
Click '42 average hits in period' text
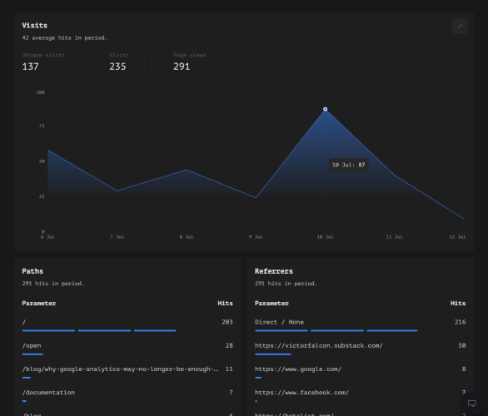[64, 38]
